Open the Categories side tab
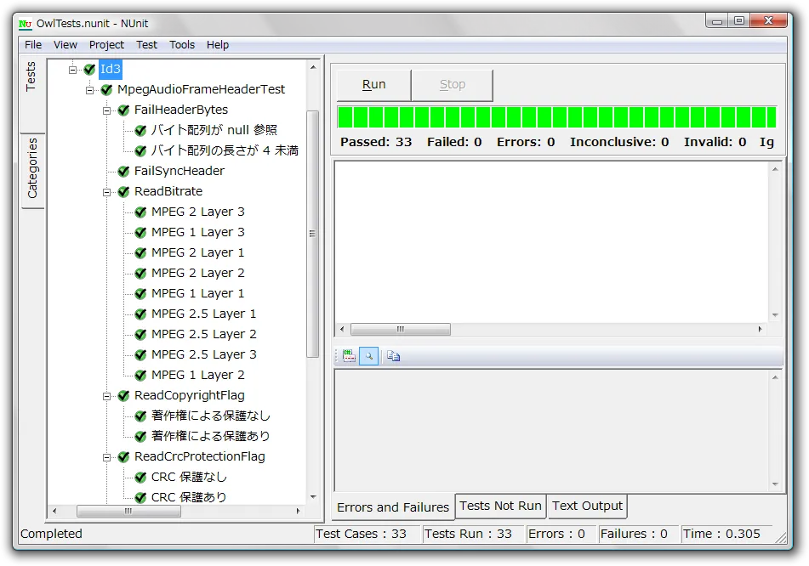The width and height of the screenshot is (809, 566). [x=32, y=169]
